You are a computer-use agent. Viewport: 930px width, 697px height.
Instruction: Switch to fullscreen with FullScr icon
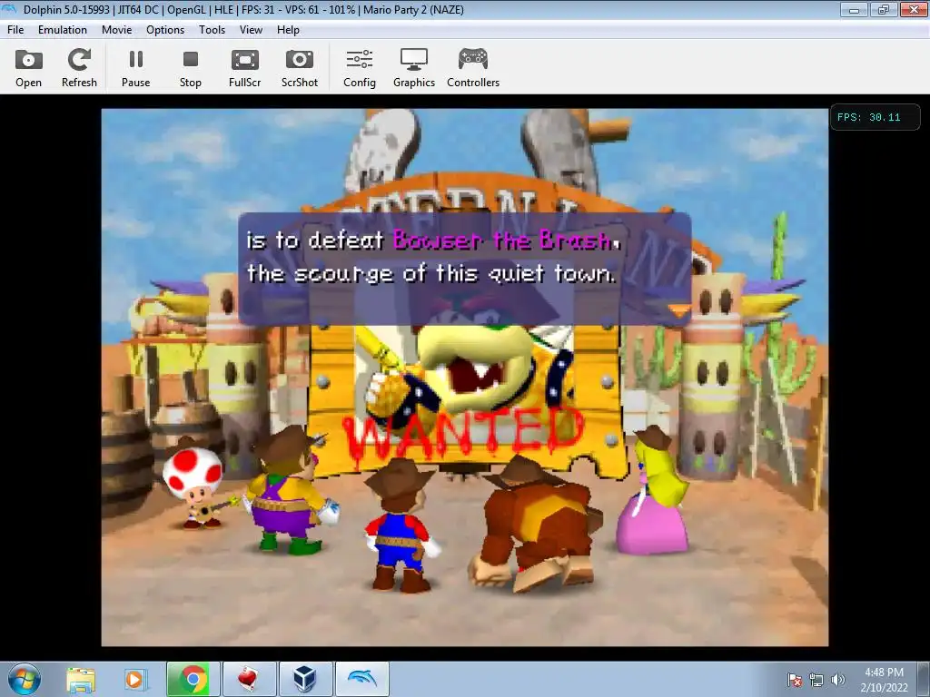click(245, 67)
